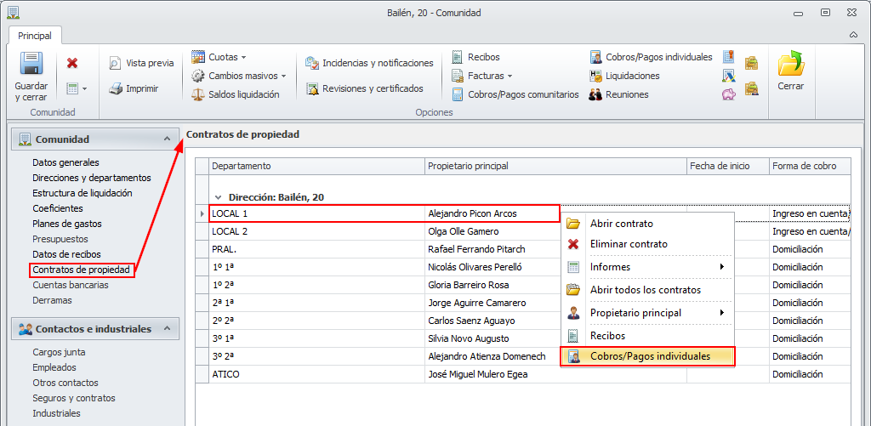Open the Cambios masivos dropdown
The image size is (871, 426).
point(283,76)
